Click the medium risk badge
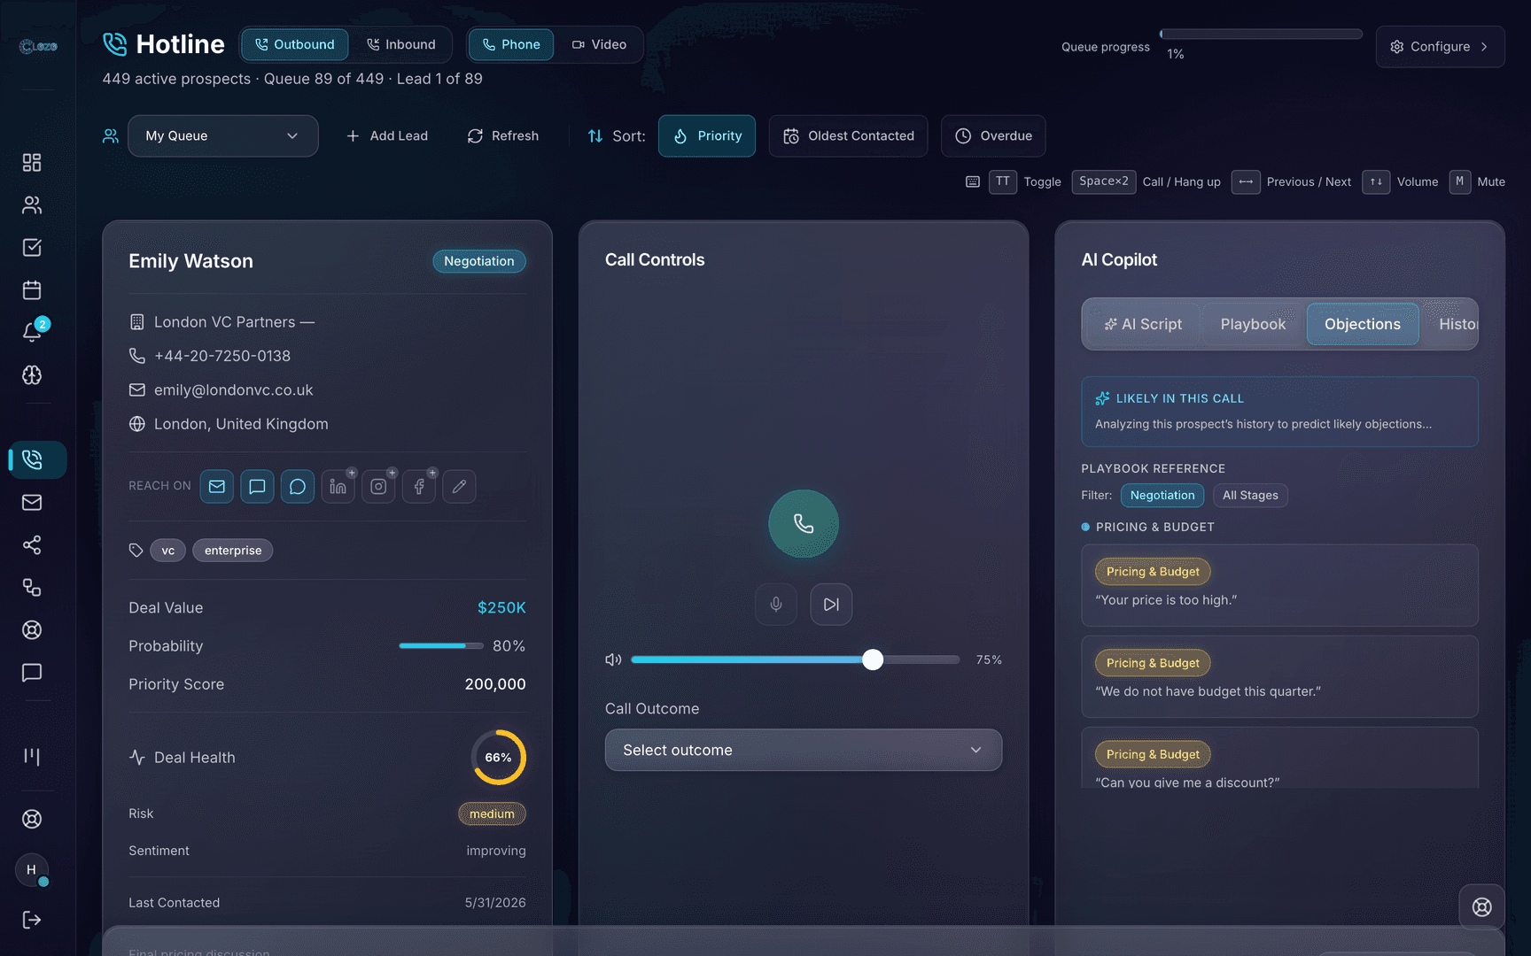Viewport: 1531px width, 956px height. [x=492, y=813]
